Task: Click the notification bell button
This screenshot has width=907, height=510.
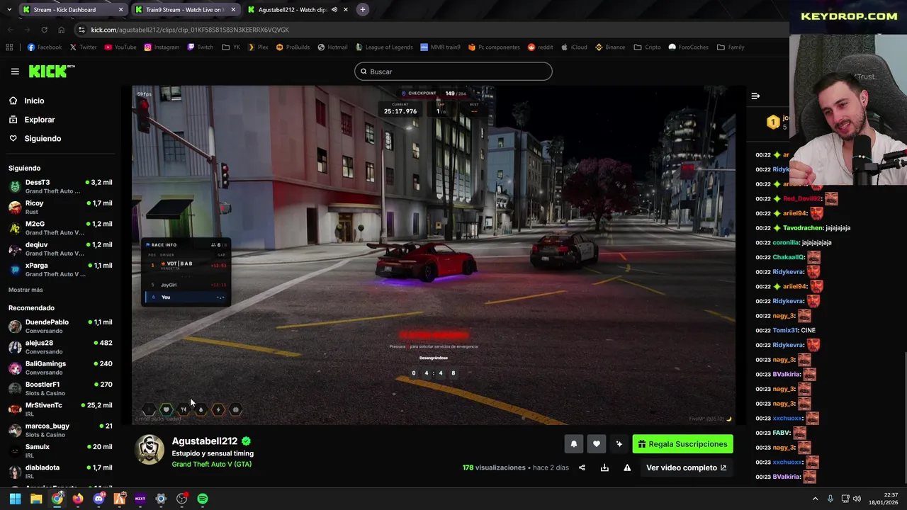Action: pos(574,444)
